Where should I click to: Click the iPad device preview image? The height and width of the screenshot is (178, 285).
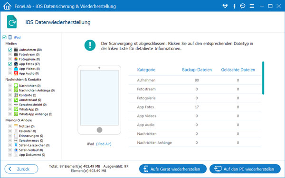point(99,100)
